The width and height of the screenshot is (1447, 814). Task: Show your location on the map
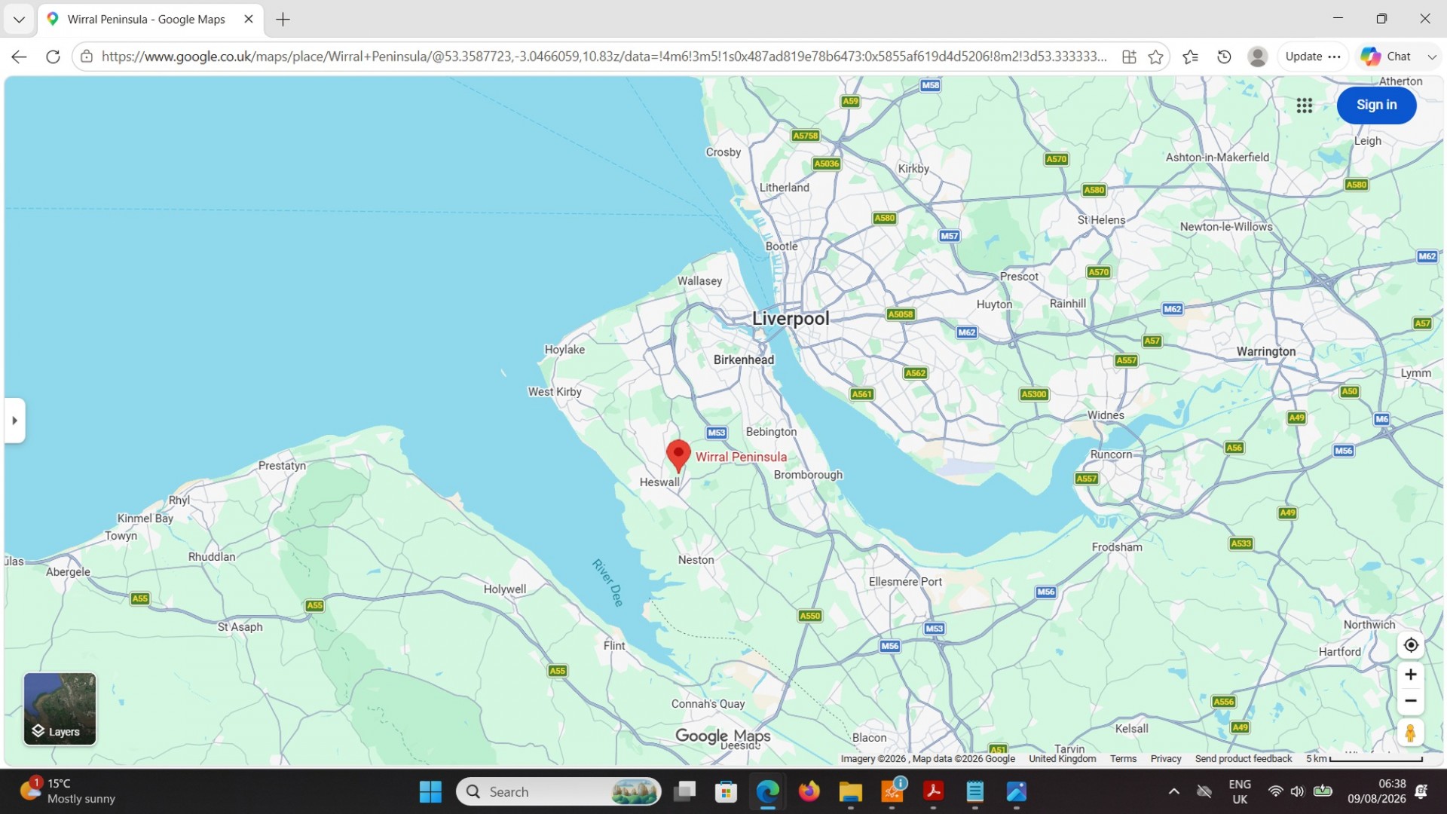pyautogui.click(x=1411, y=645)
